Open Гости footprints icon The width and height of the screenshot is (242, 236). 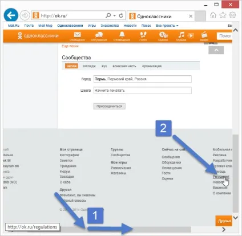click(143, 36)
